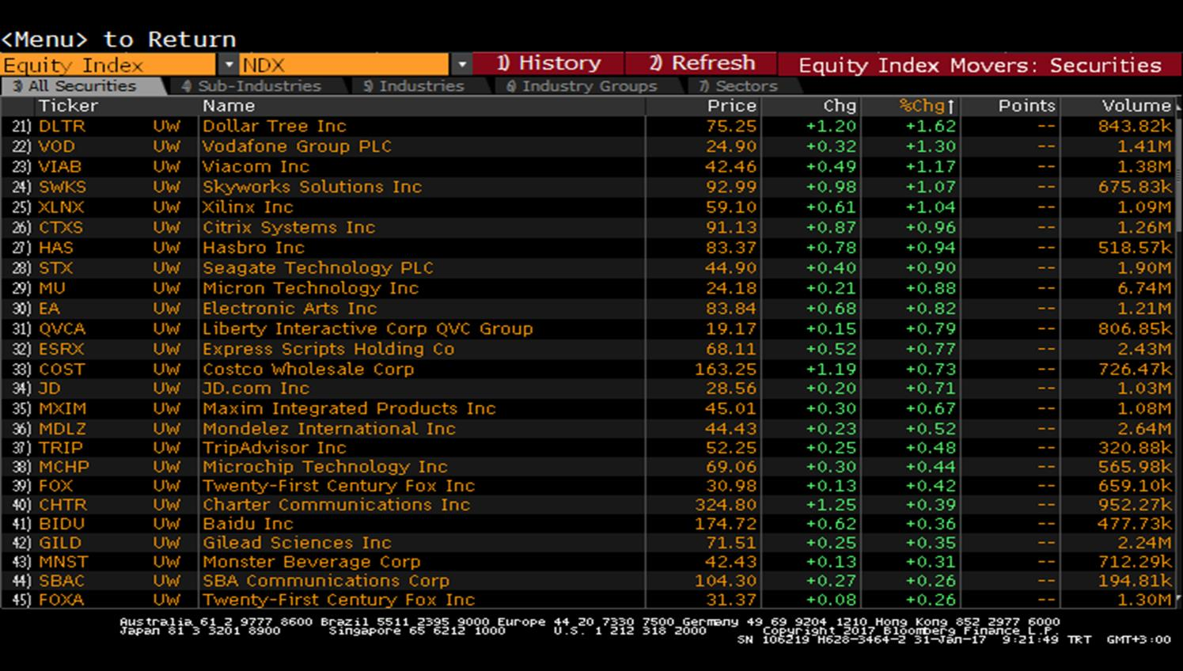1183x671 pixels.
Task: Select Gilead Sciences Inc name
Action: (297, 543)
